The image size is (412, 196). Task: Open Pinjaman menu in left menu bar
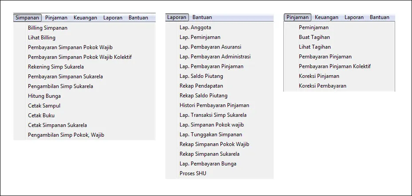(56, 18)
